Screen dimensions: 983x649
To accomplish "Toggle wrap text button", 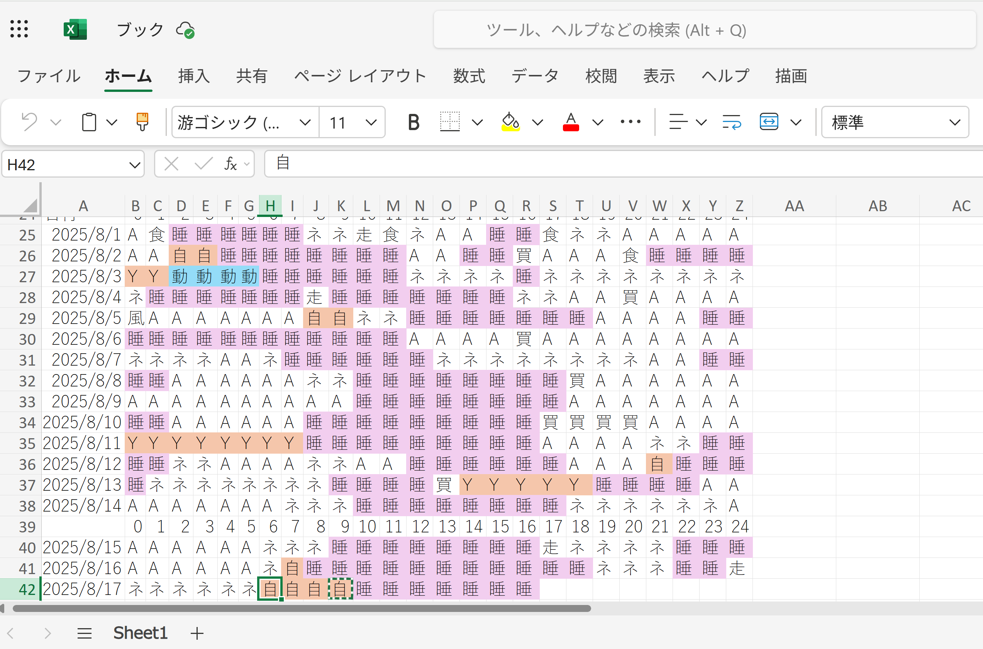I will [x=731, y=122].
